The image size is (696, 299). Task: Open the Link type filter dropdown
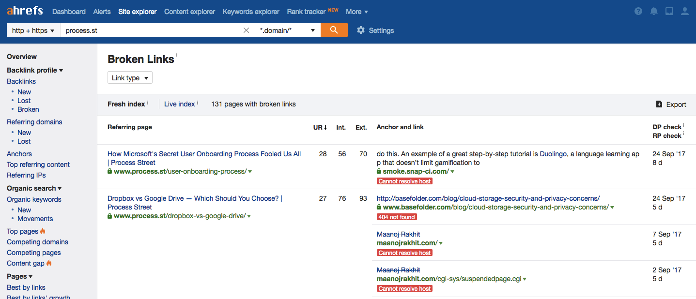(x=130, y=78)
